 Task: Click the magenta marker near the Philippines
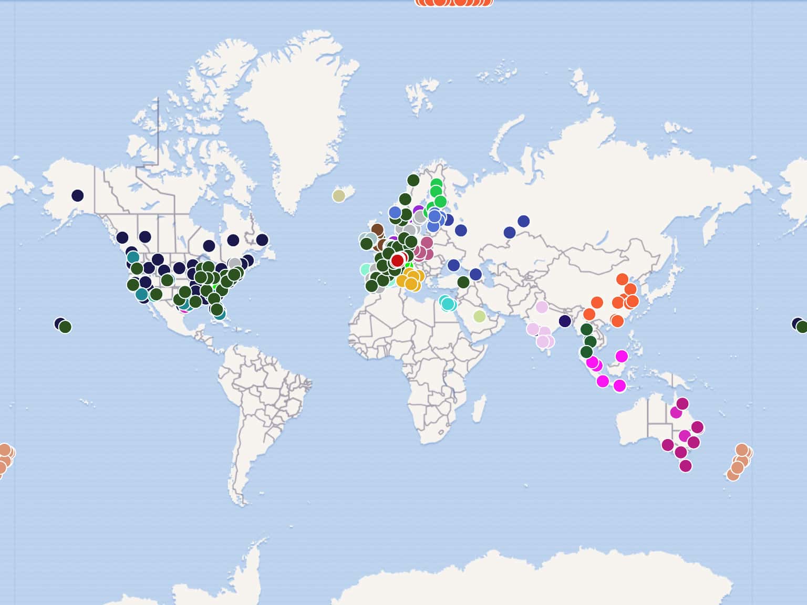click(x=622, y=356)
